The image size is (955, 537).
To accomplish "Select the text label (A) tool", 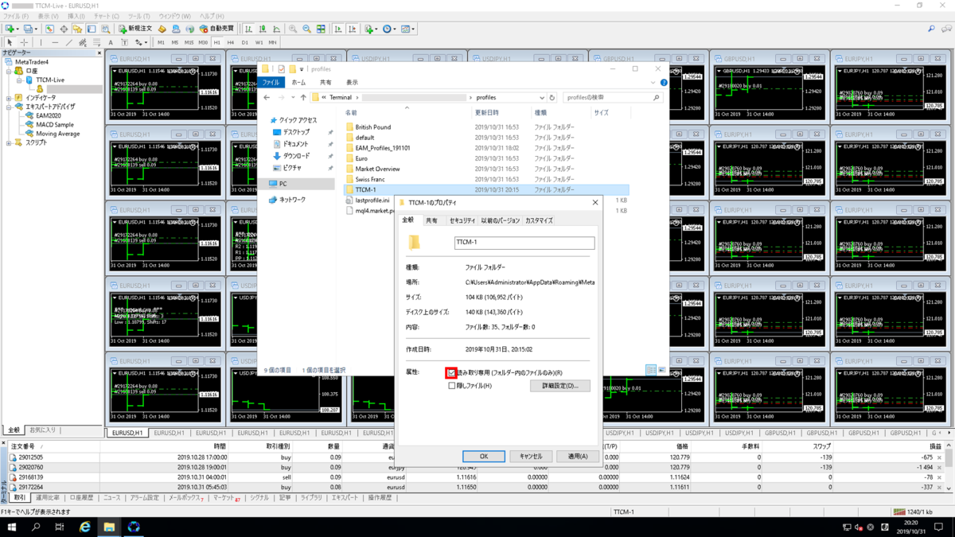I will 111,42.
